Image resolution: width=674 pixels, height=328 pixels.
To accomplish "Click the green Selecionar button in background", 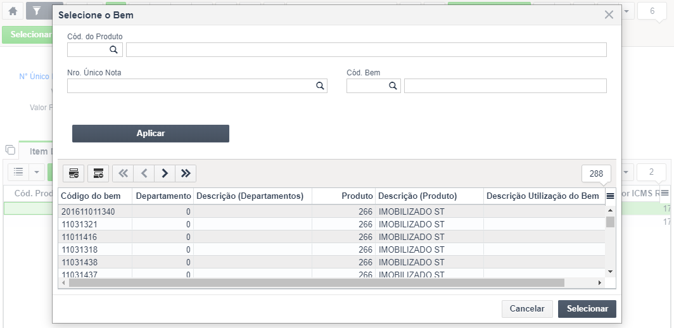I will (27, 34).
